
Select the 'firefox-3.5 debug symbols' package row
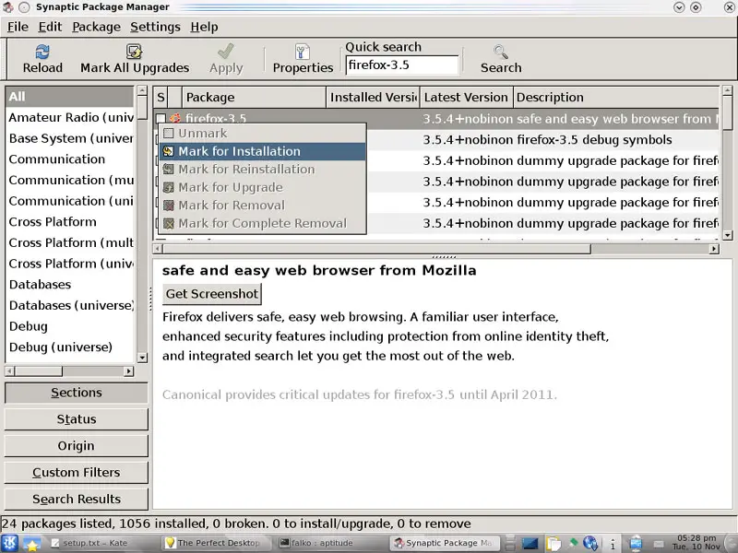coord(542,140)
